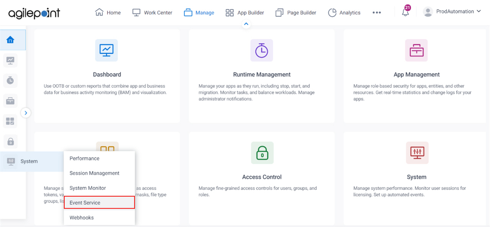This screenshot has width=490, height=227.
Task: Open the sidebar runtime stopwatch icon
Action: (x=10, y=80)
